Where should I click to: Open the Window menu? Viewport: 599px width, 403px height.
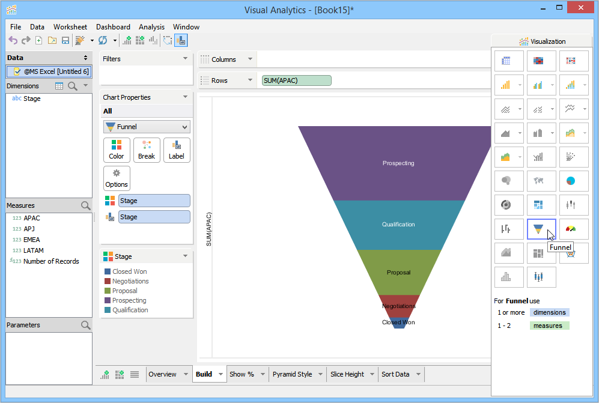[x=186, y=27]
